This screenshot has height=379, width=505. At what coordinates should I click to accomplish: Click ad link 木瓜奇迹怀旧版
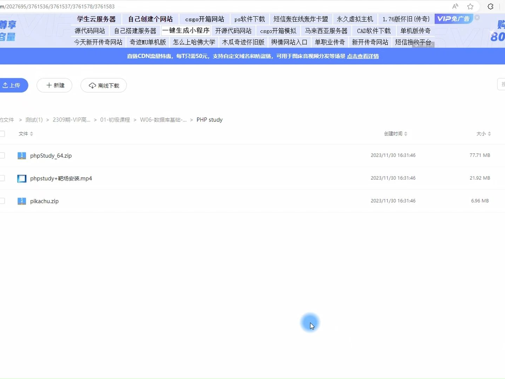coord(243,42)
